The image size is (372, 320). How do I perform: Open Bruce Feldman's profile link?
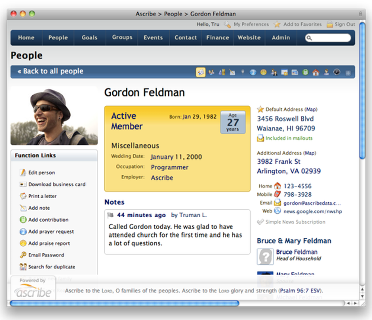pyautogui.click(x=296, y=252)
